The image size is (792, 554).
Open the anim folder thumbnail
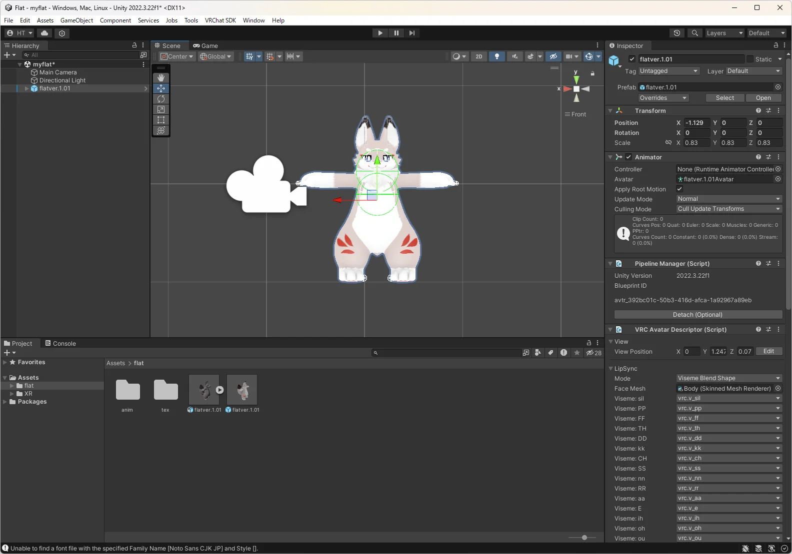[x=128, y=390]
